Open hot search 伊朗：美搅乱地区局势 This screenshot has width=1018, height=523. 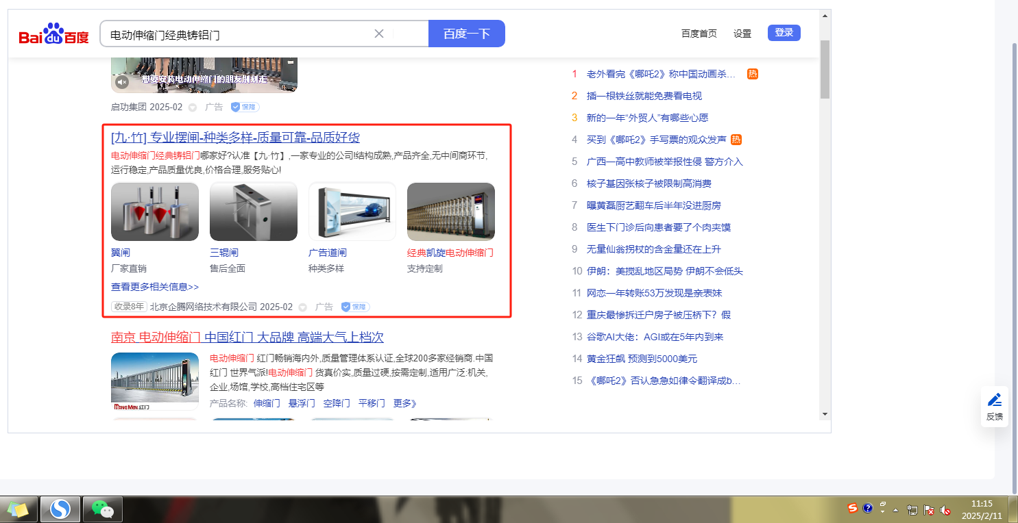click(x=665, y=271)
